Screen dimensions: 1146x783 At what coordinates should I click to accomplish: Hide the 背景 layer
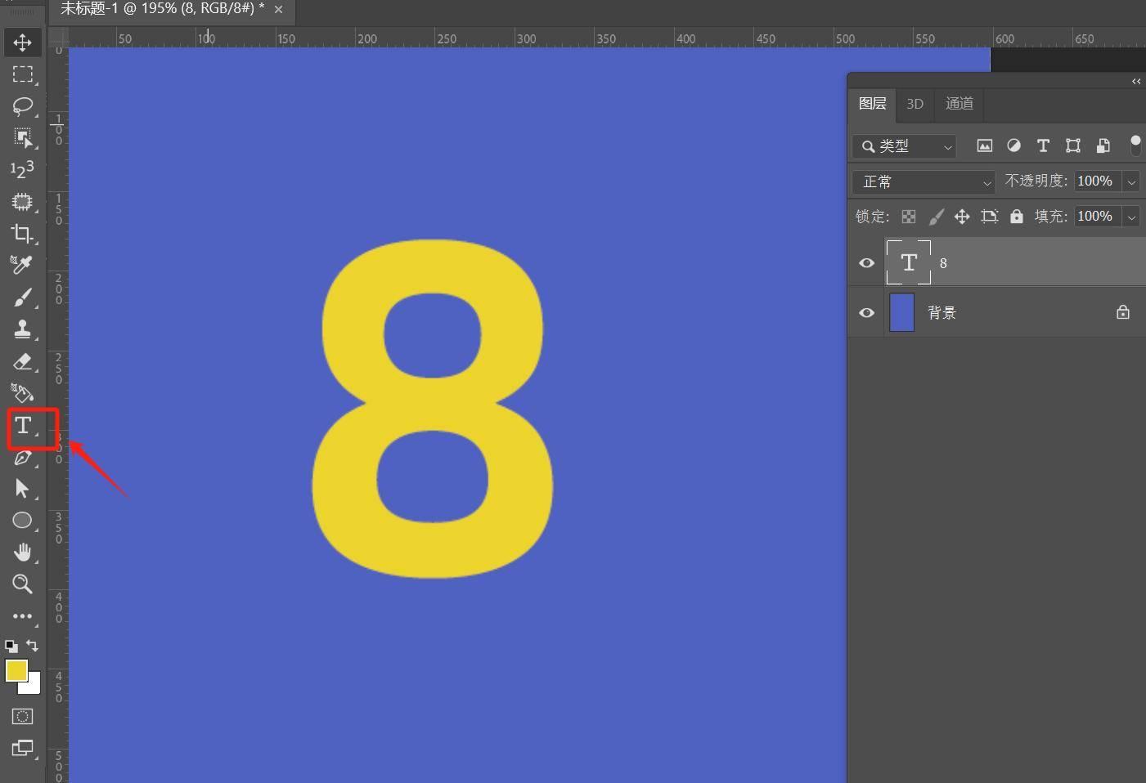point(866,313)
